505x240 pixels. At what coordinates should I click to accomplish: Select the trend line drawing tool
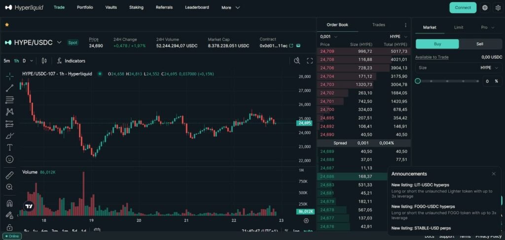9,88
